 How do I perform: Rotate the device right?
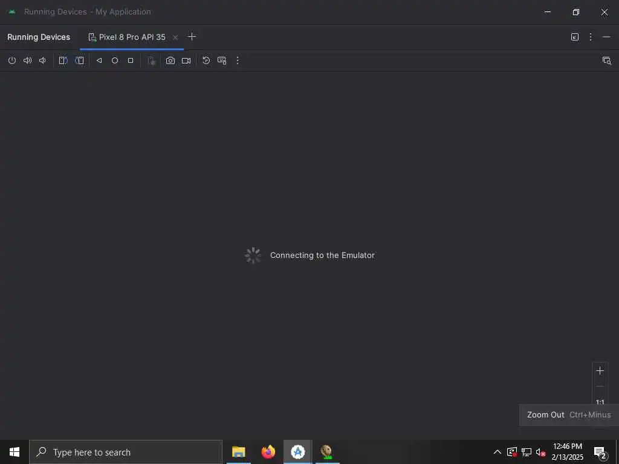(x=79, y=60)
